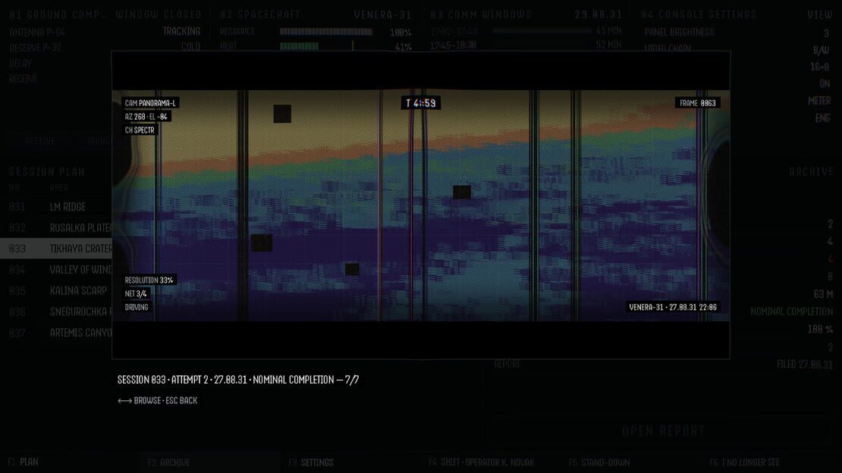Click the RESOLUTION 33% readout
842x473 pixels.
(149, 280)
